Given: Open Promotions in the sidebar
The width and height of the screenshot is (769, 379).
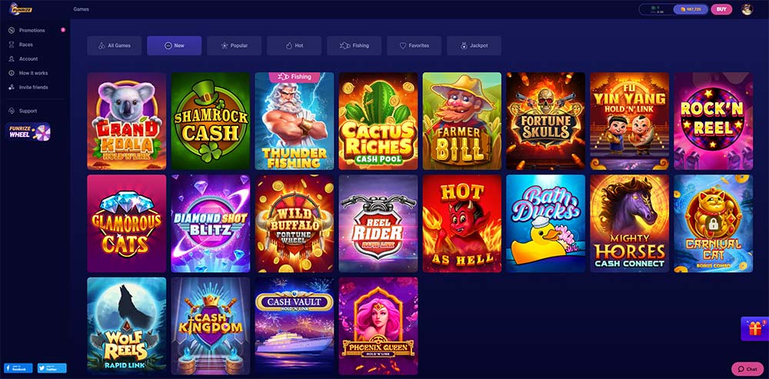Looking at the screenshot, I should [x=32, y=31].
